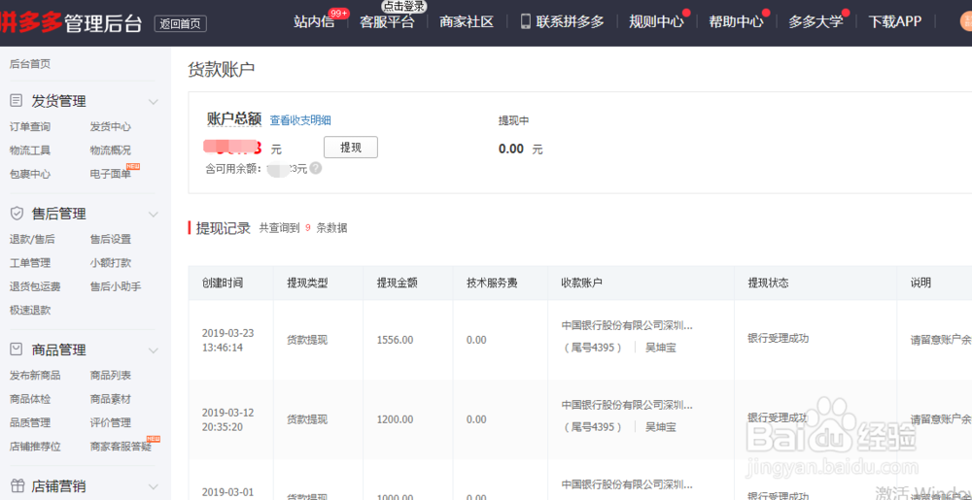Collapse the 售后管理 section chevron
The image size is (972, 500).
154,215
